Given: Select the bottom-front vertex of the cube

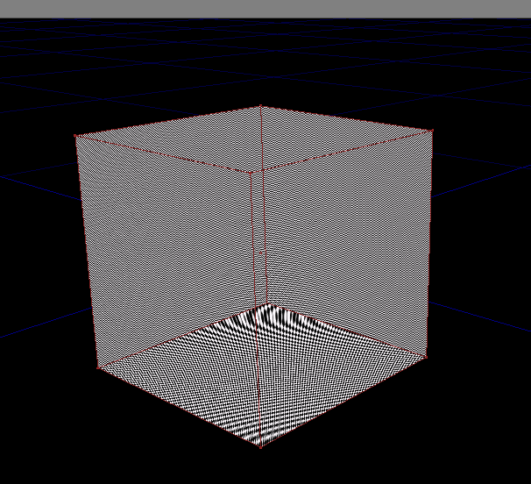Looking at the screenshot, I should point(260,446).
